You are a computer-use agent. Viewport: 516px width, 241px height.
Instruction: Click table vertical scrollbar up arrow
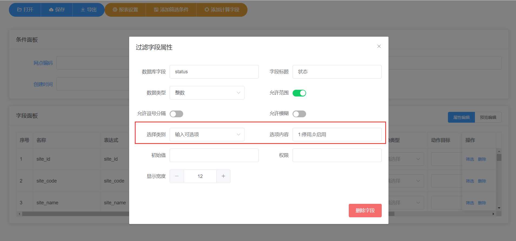point(499,151)
